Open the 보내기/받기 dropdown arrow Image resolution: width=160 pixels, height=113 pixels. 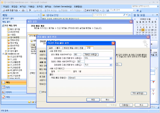(x=100, y=10)
